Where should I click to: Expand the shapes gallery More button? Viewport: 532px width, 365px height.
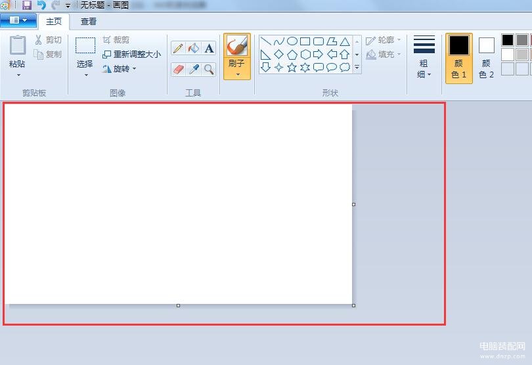pyautogui.click(x=357, y=67)
